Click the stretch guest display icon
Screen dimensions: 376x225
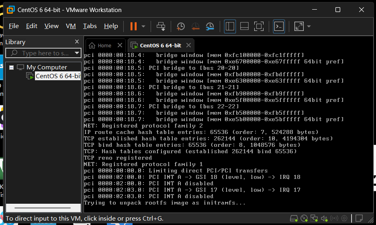pos(299,26)
